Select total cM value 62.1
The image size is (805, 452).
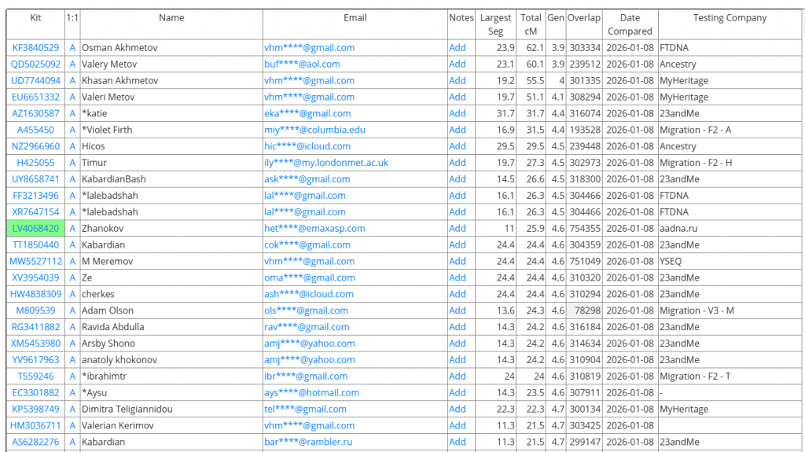pyautogui.click(x=535, y=48)
